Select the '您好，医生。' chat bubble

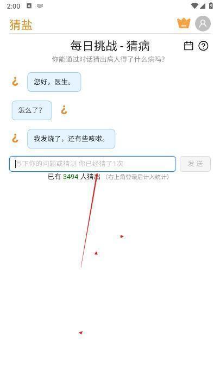tap(54, 82)
